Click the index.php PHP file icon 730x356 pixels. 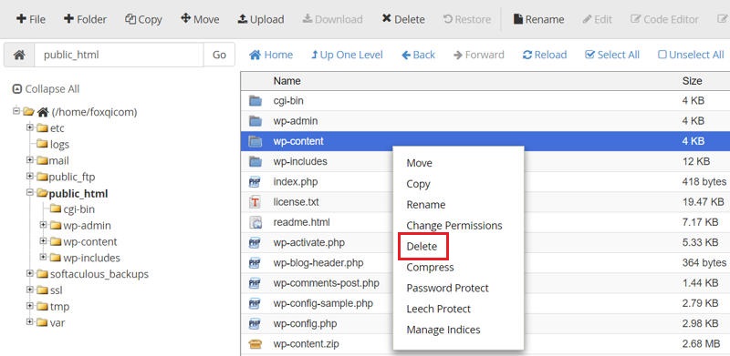click(255, 182)
